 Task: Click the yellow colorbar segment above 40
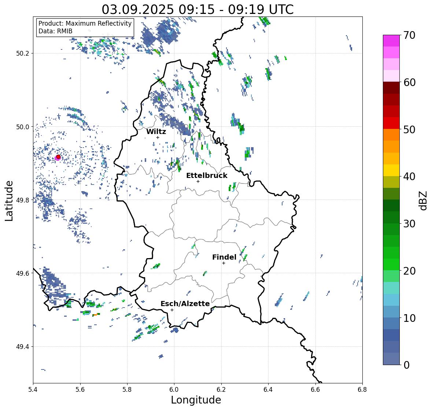(391, 170)
